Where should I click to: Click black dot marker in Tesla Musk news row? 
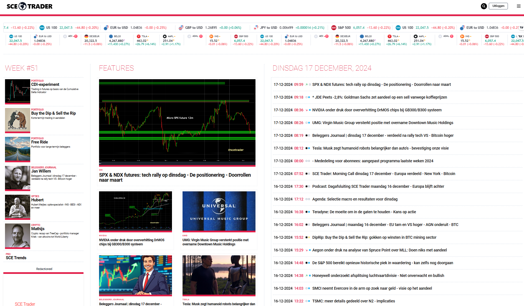[307, 148]
